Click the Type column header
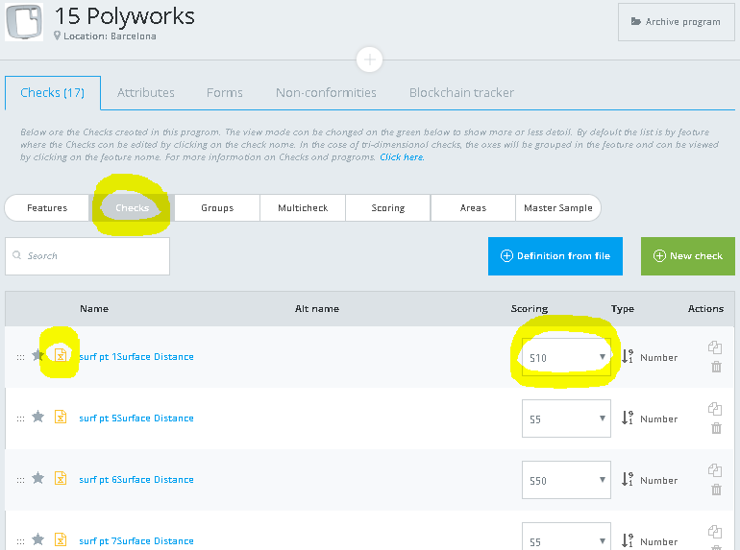740x550 pixels. (623, 309)
